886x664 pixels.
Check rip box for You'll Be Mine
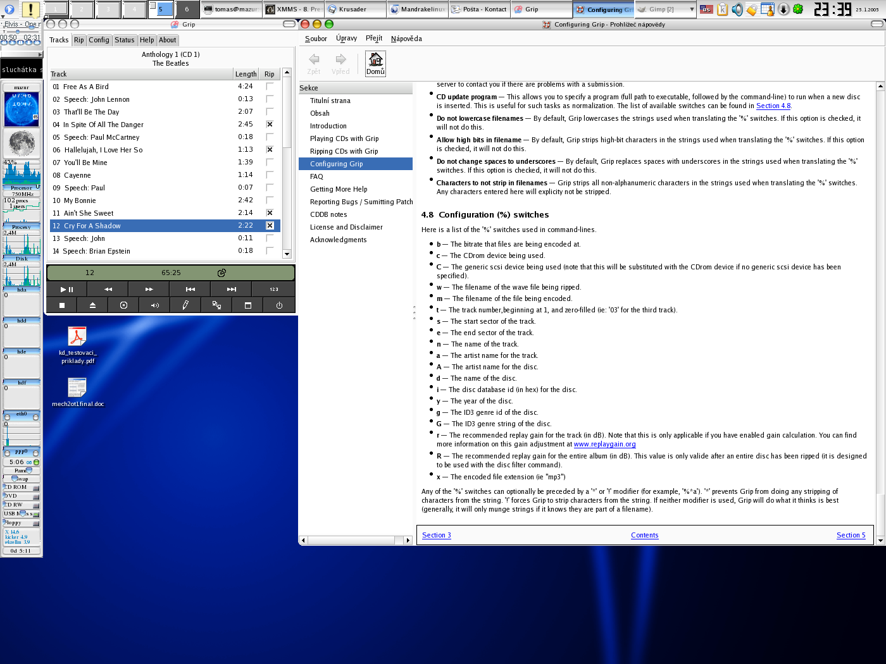click(x=270, y=163)
